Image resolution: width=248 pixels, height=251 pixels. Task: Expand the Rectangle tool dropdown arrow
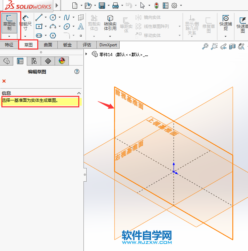click(x=46, y=26)
